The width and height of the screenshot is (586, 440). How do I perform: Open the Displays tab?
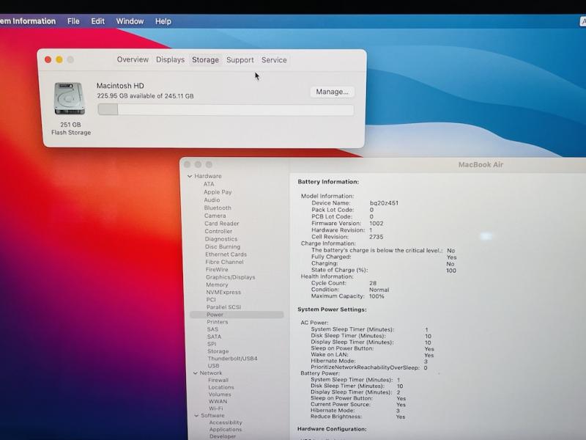point(170,60)
